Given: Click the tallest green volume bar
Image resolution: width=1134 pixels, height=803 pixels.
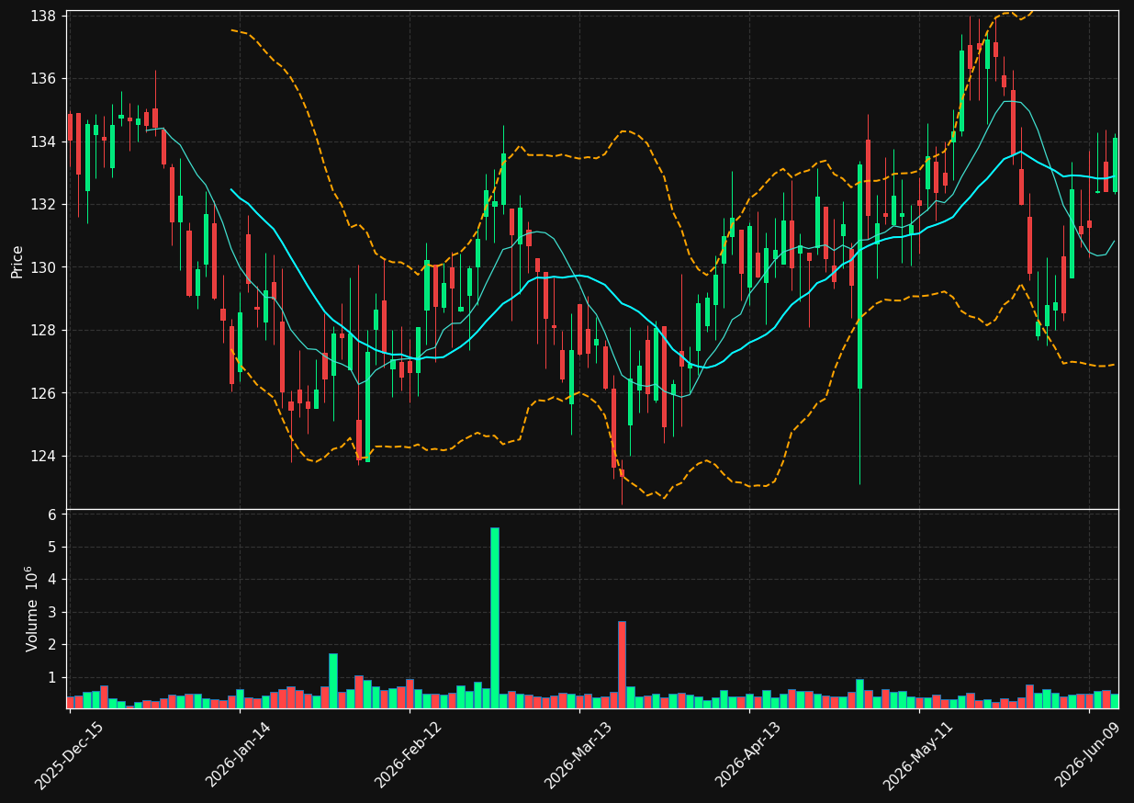Looking at the screenshot, I should point(495,617).
